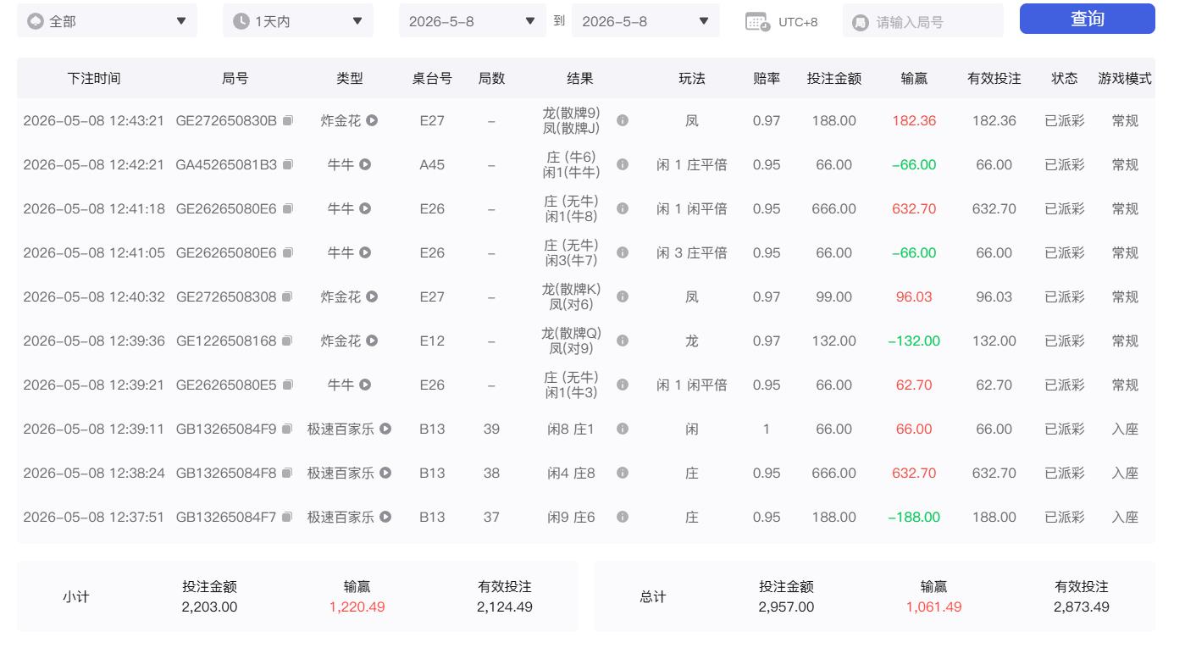
Task: Show result info for 庄(无牛) 闲1(牛3)
Action: [x=623, y=385]
